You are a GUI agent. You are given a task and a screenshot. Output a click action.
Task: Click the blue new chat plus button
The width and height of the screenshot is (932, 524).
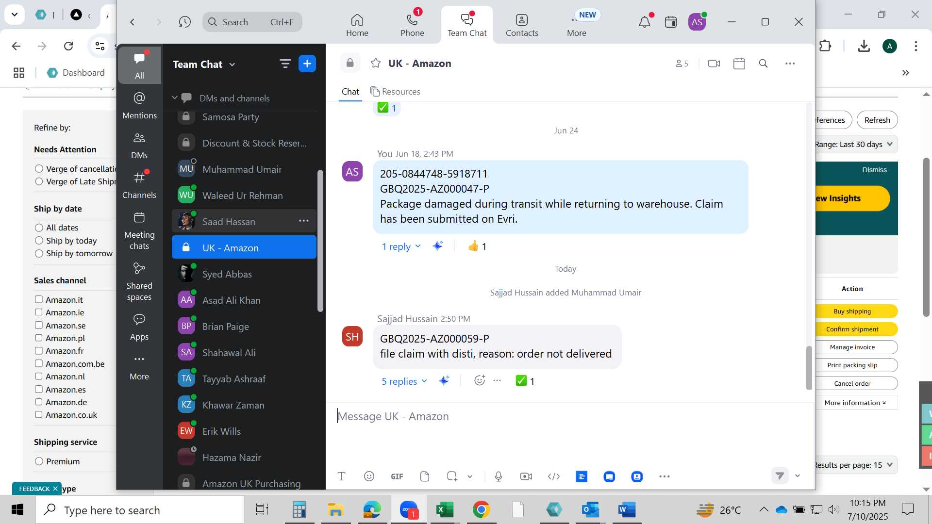(x=307, y=64)
